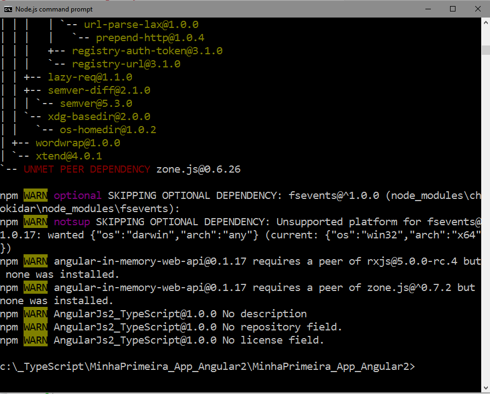
Task: Click the 'No repository field.' warning text
Action: pyautogui.click(x=283, y=327)
